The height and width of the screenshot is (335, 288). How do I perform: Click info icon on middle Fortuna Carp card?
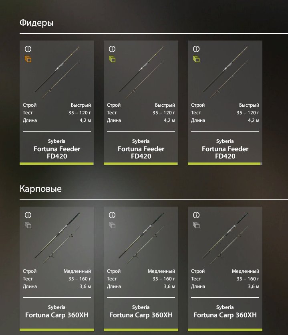tap(112, 215)
